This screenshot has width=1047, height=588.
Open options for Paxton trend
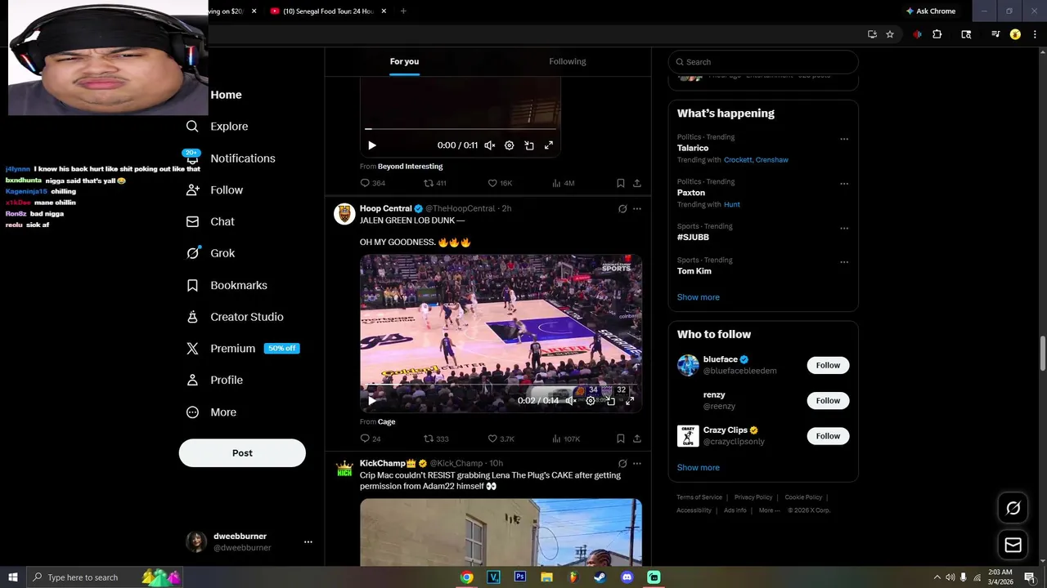pyautogui.click(x=844, y=184)
